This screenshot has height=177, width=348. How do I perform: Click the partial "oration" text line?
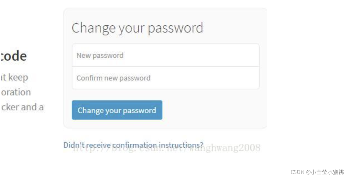[x=16, y=92]
